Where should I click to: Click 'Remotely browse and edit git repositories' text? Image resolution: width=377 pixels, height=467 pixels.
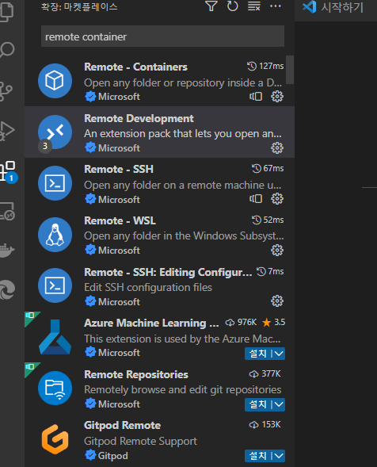183,389
